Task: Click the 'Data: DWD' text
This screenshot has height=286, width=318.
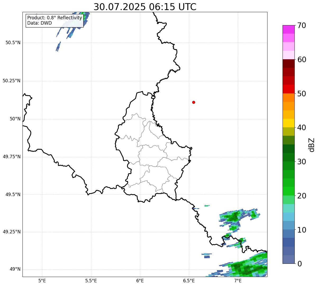Action: [x=39, y=23]
